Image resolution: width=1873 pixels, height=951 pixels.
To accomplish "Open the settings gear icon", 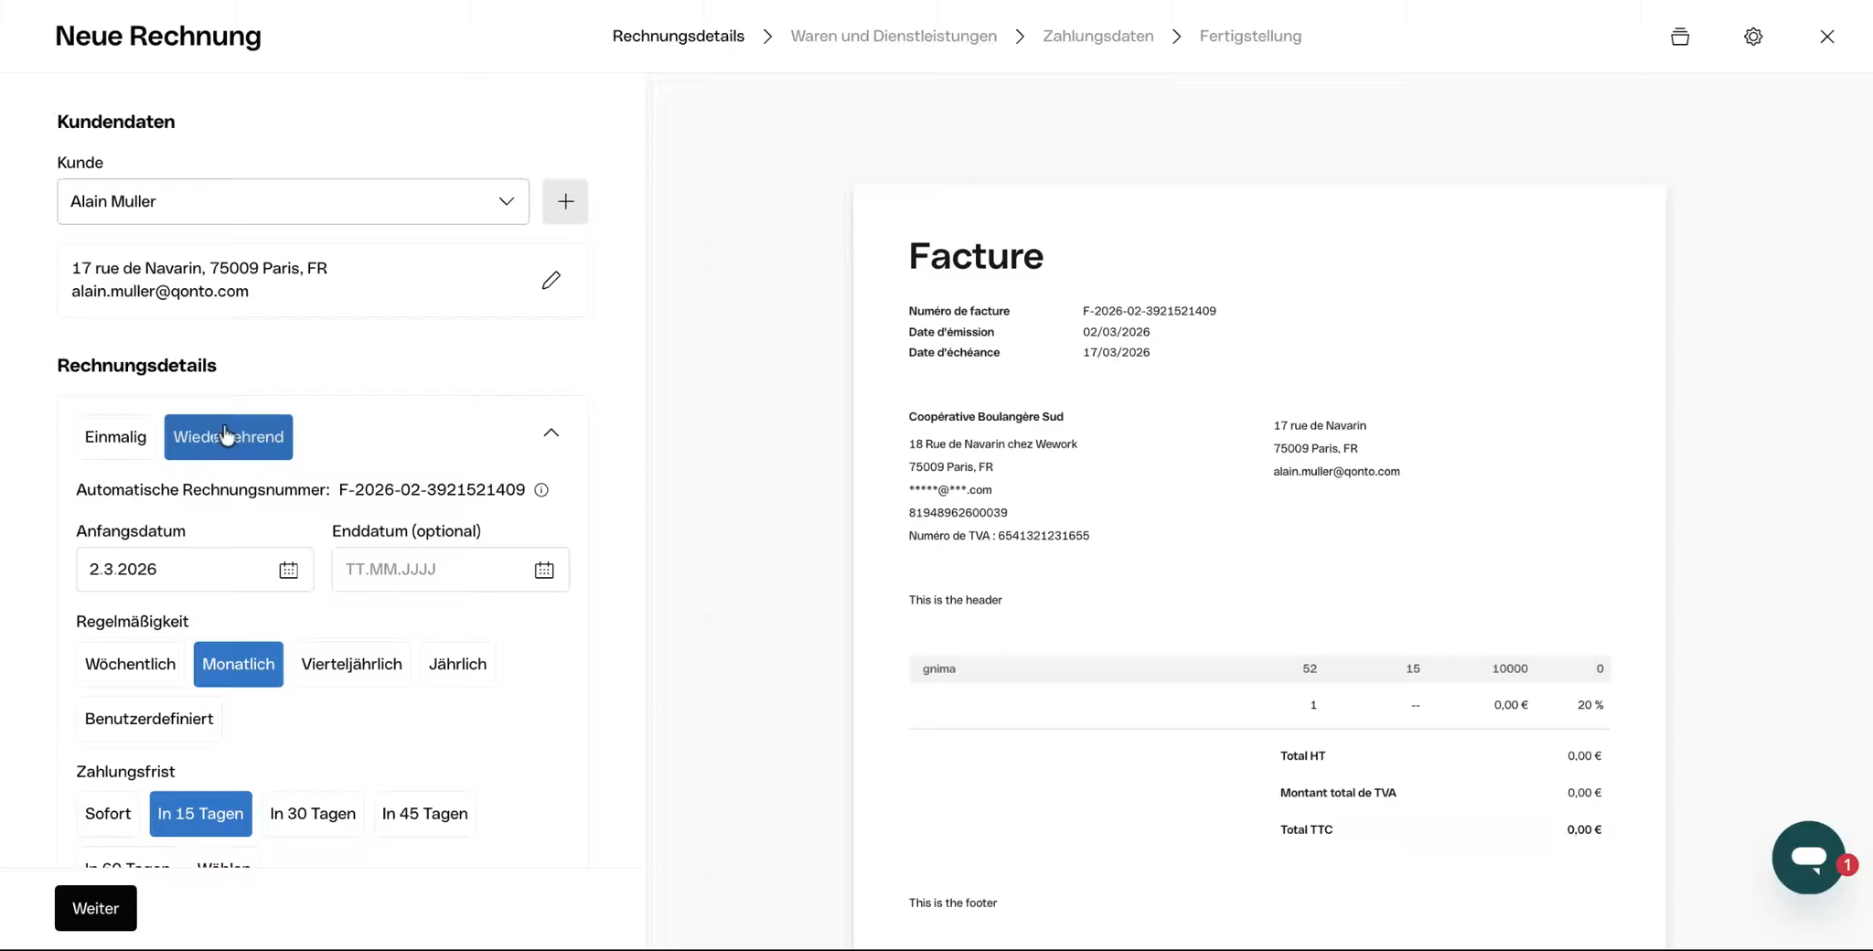I will click(x=1752, y=37).
